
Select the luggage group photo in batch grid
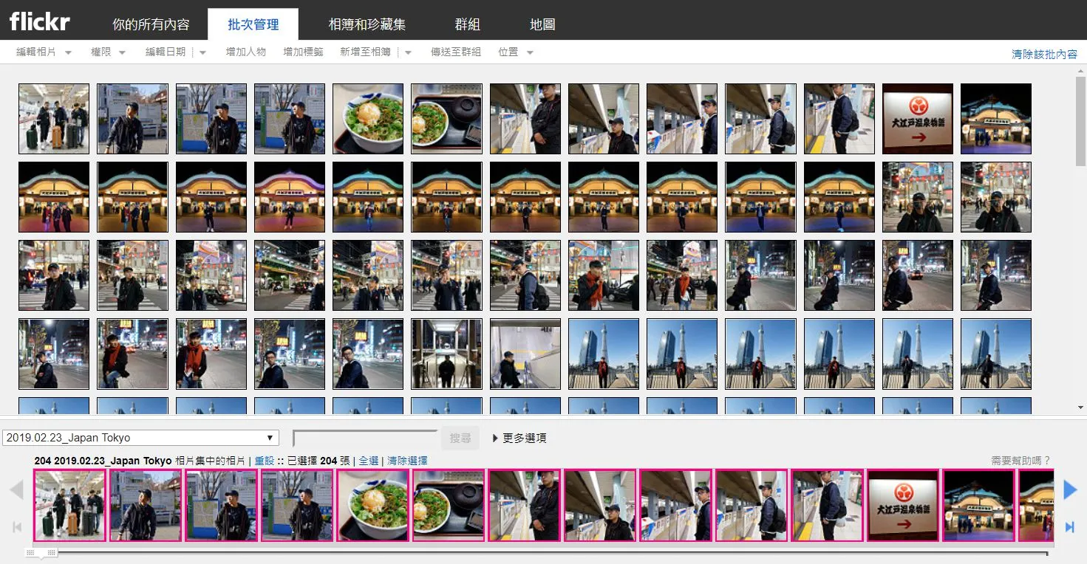tap(54, 119)
